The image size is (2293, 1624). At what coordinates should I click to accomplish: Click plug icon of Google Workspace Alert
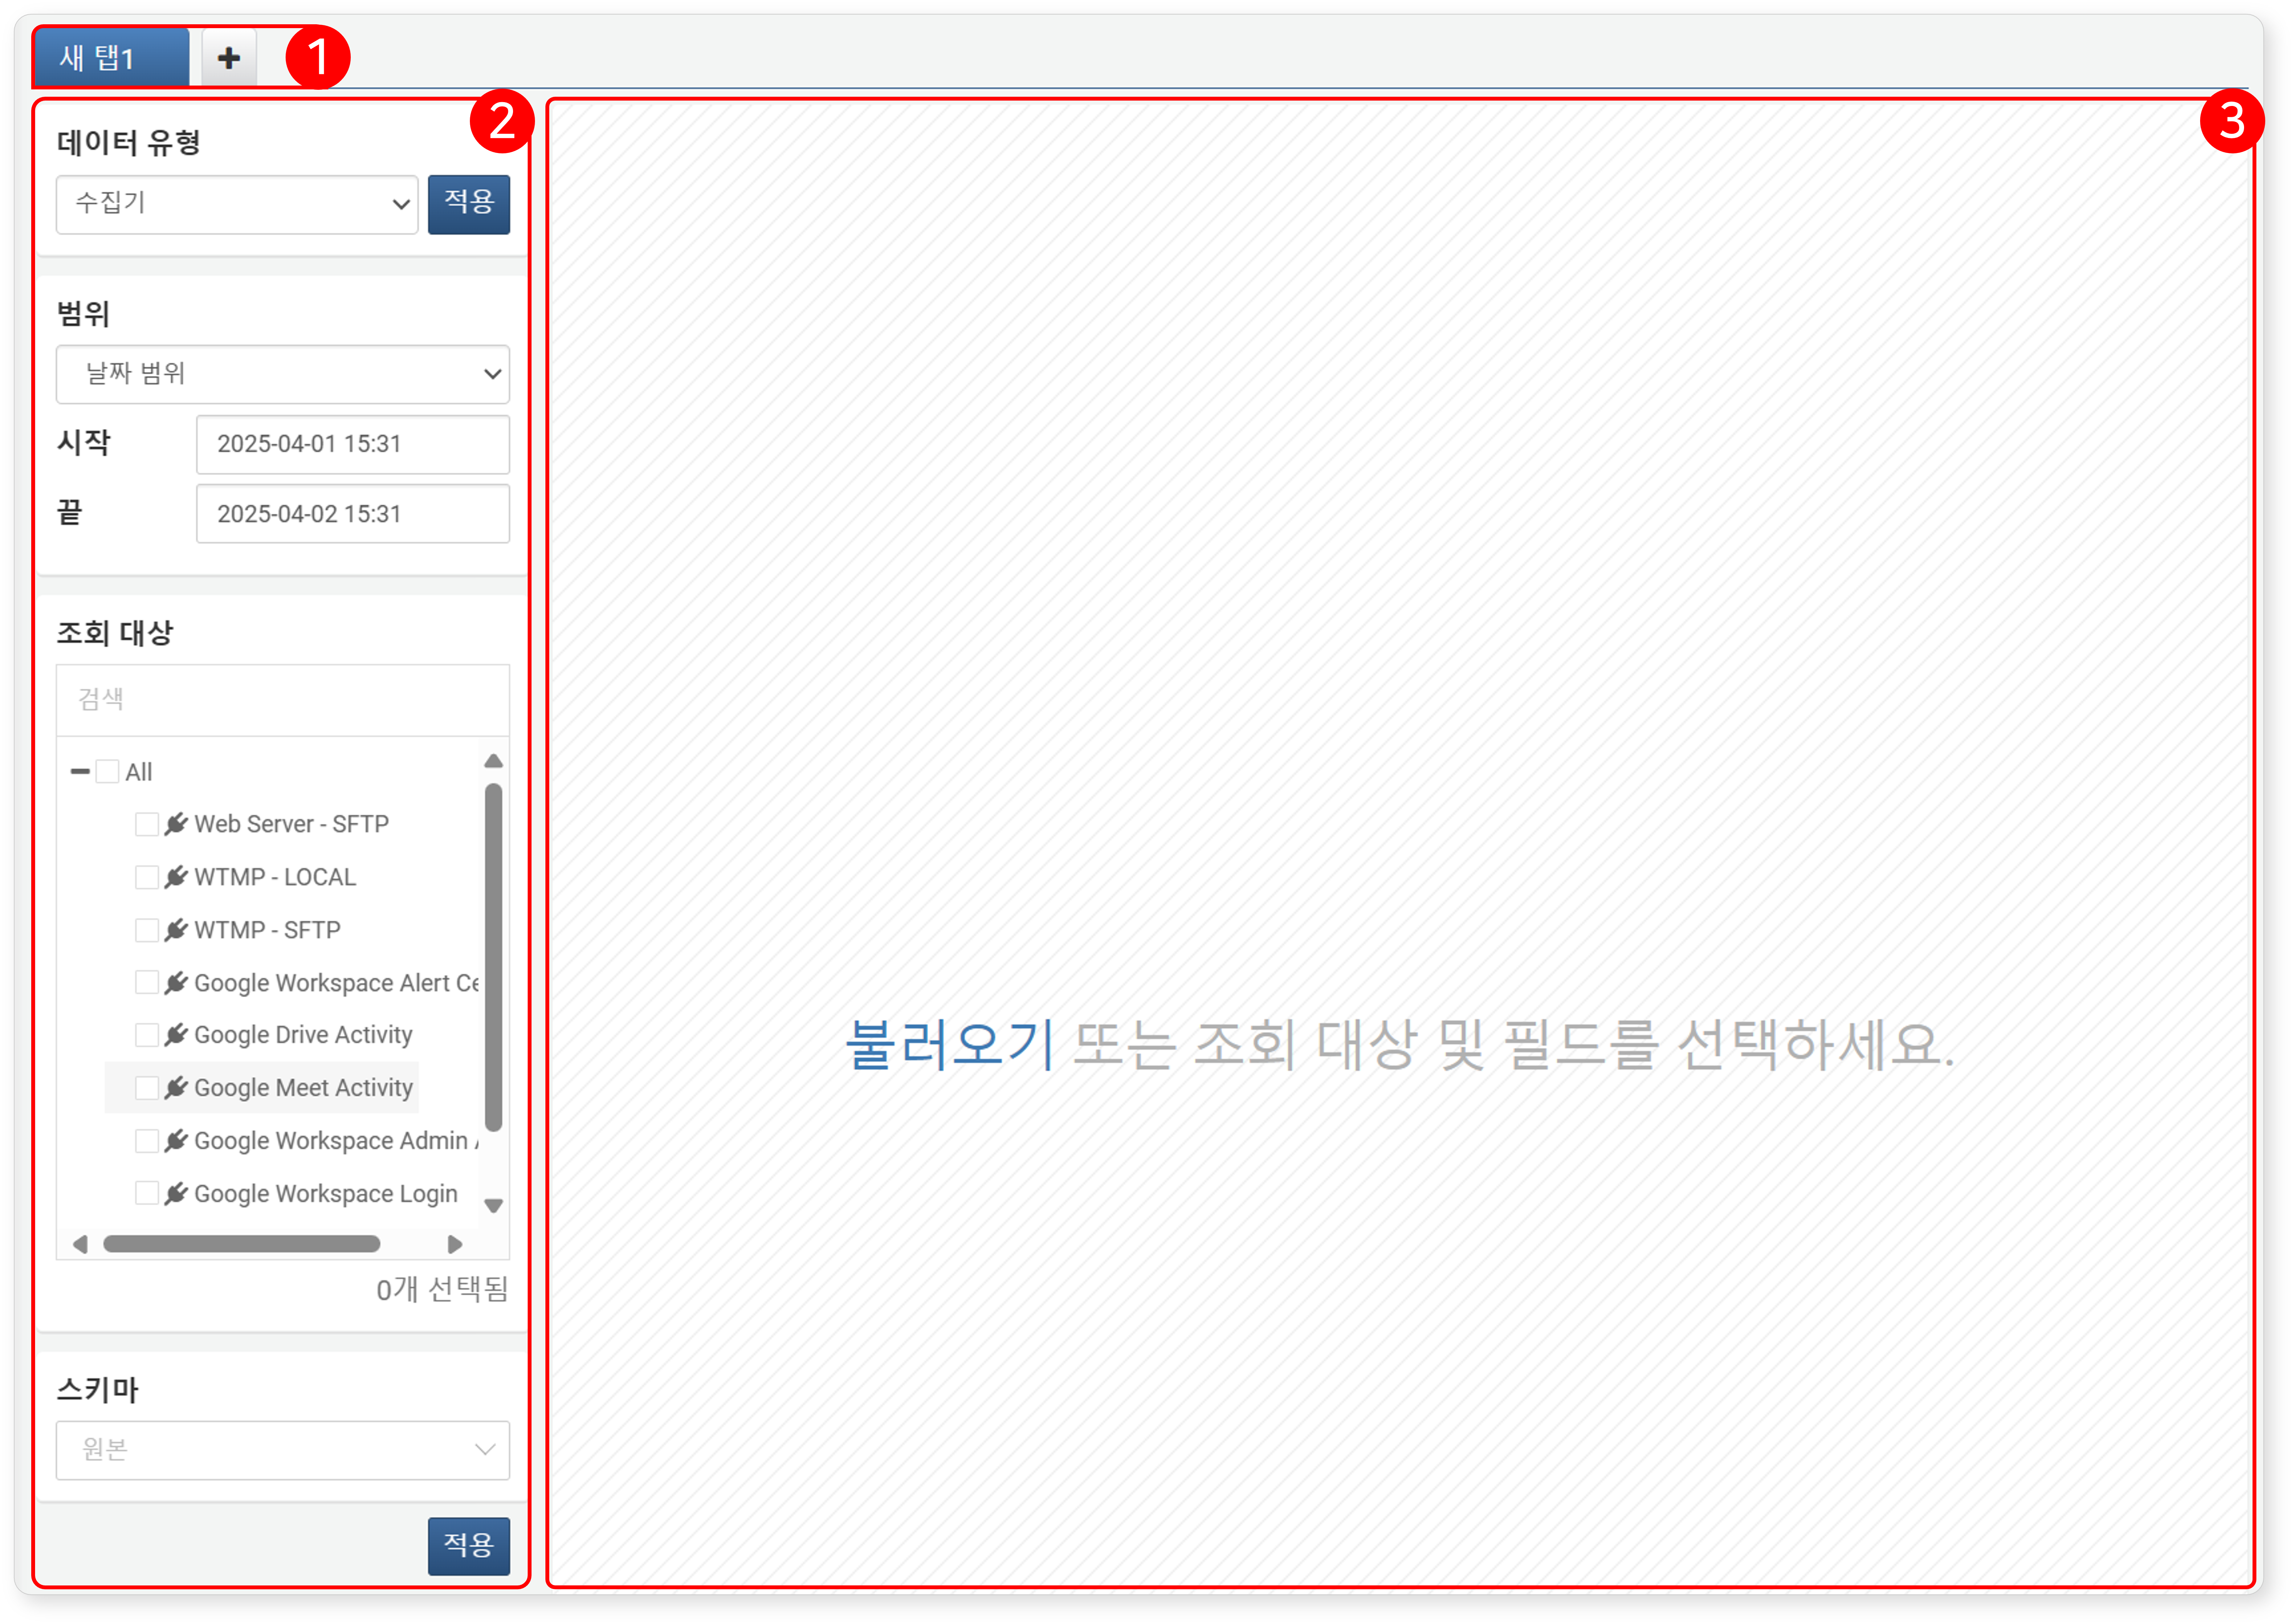176,983
